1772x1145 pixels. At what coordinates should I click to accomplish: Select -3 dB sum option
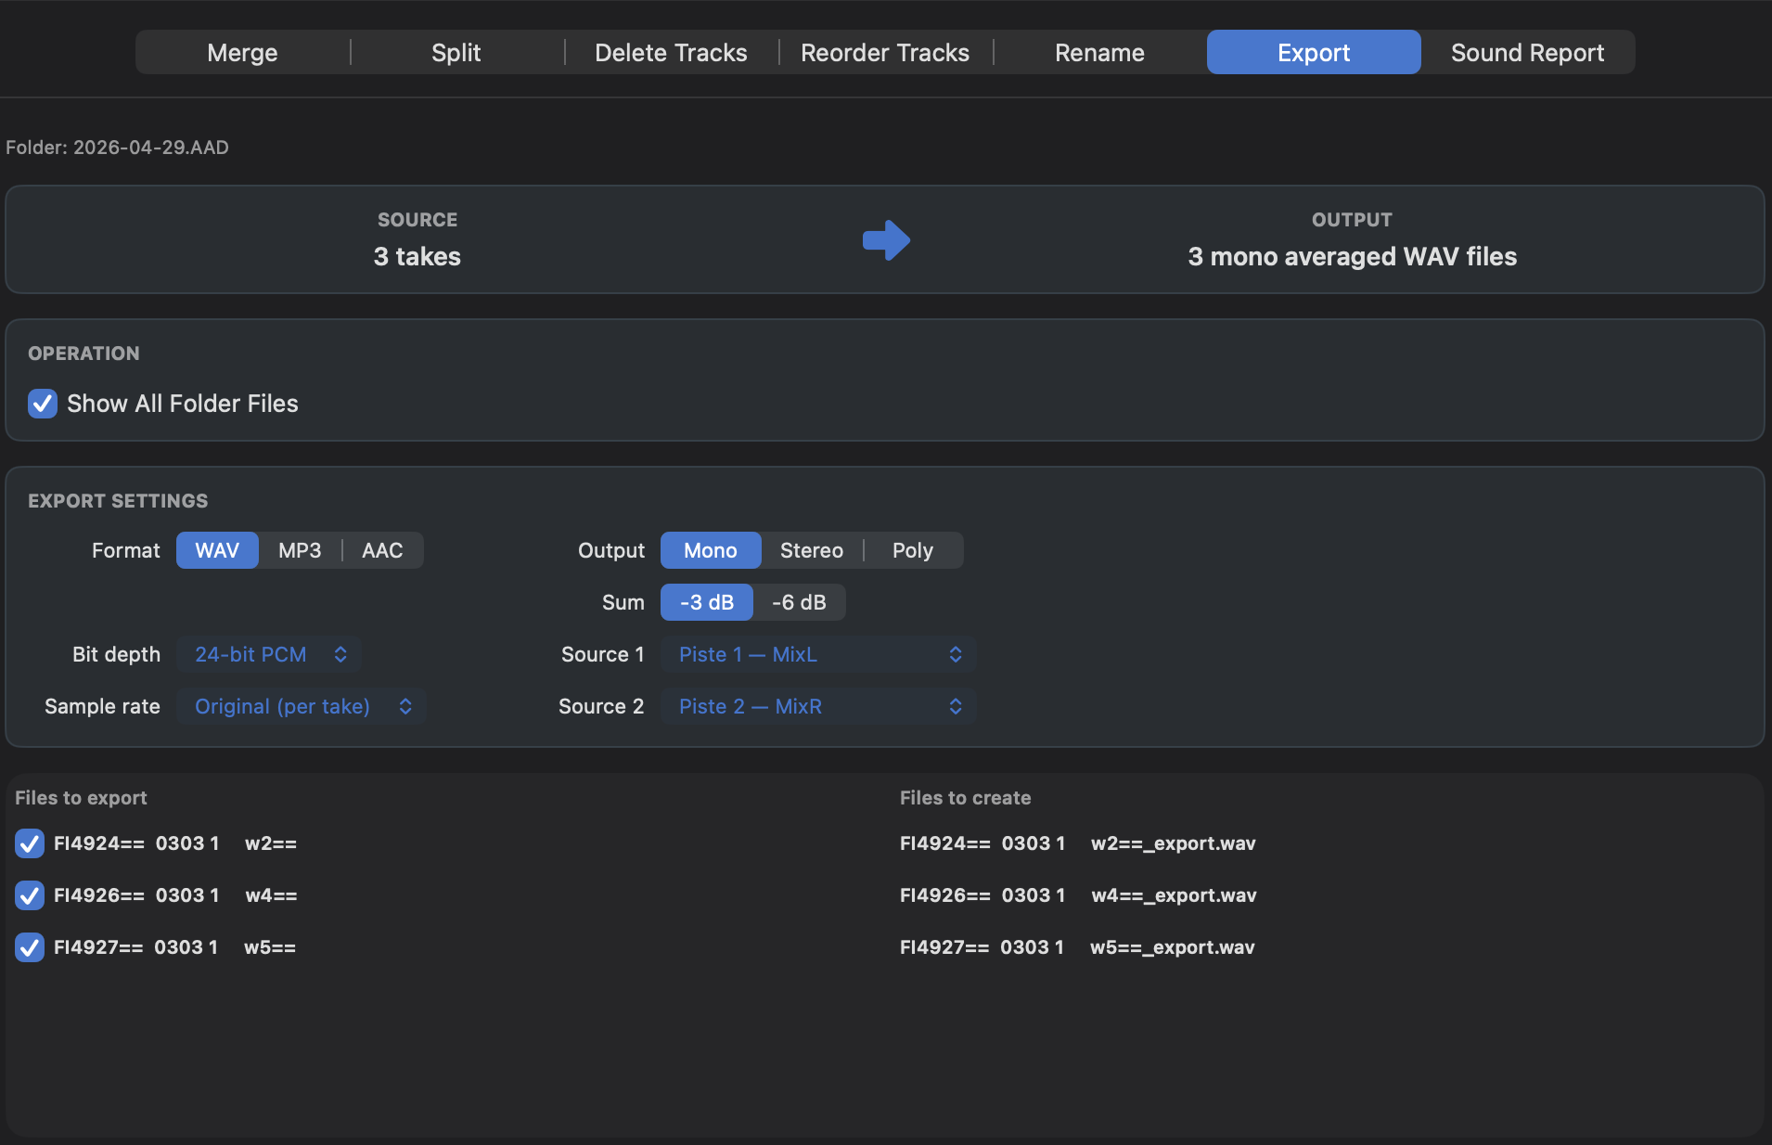click(x=707, y=602)
